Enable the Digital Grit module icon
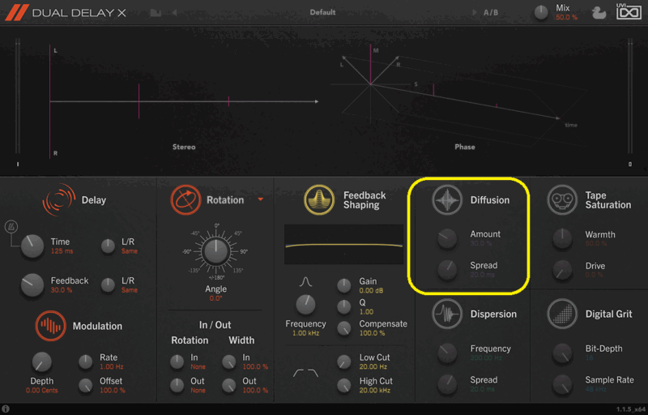648x415 pixels. [x=562, y=314]
